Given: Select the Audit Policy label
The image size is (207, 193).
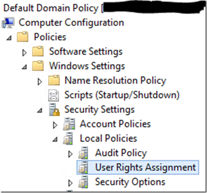Looking at the screenshot, I should [x=121, y=153].
